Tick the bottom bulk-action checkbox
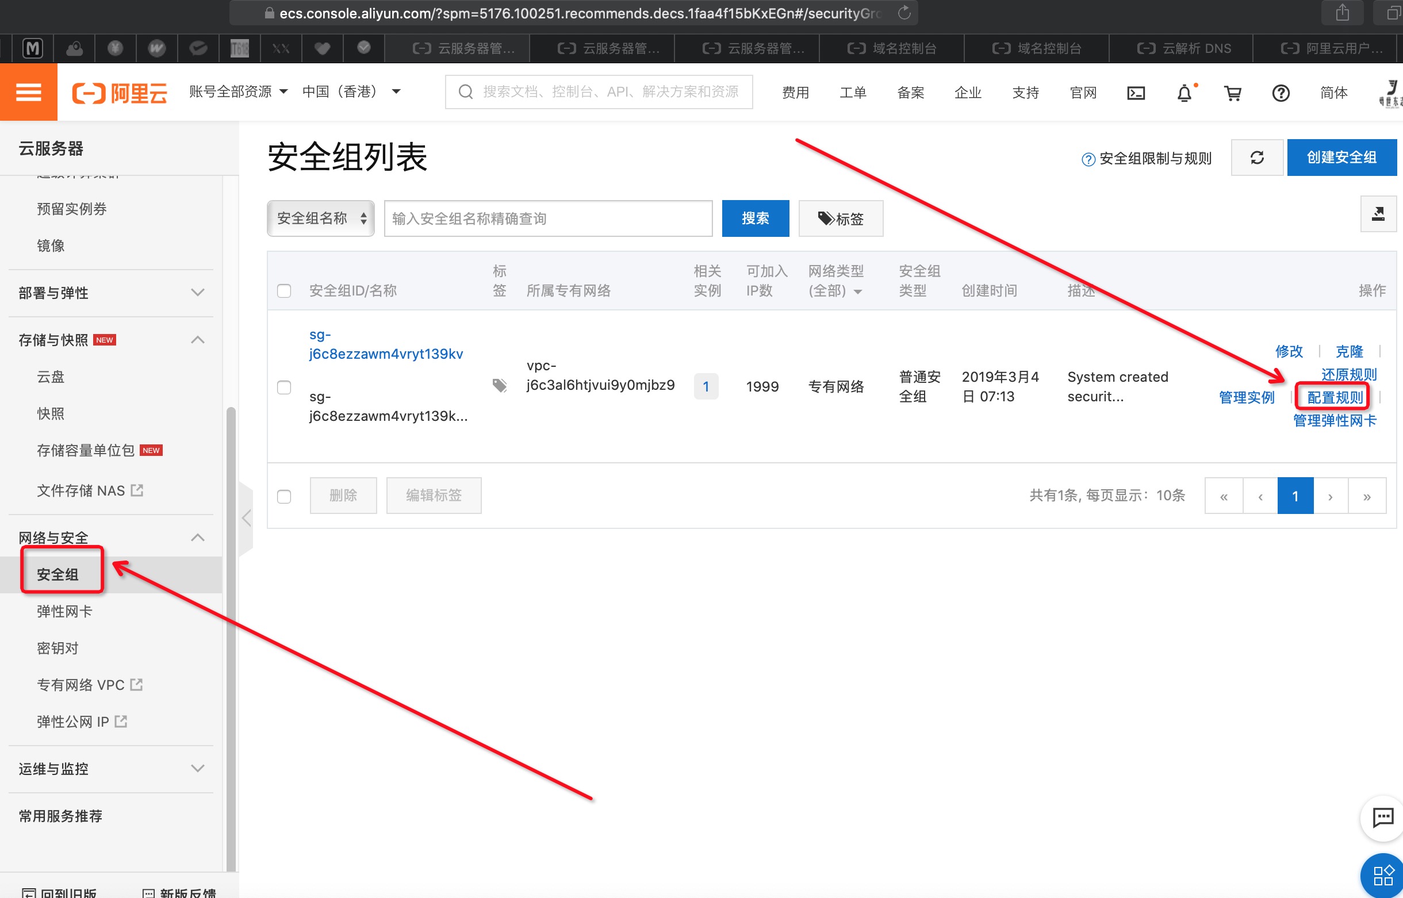 pos(284,496)
